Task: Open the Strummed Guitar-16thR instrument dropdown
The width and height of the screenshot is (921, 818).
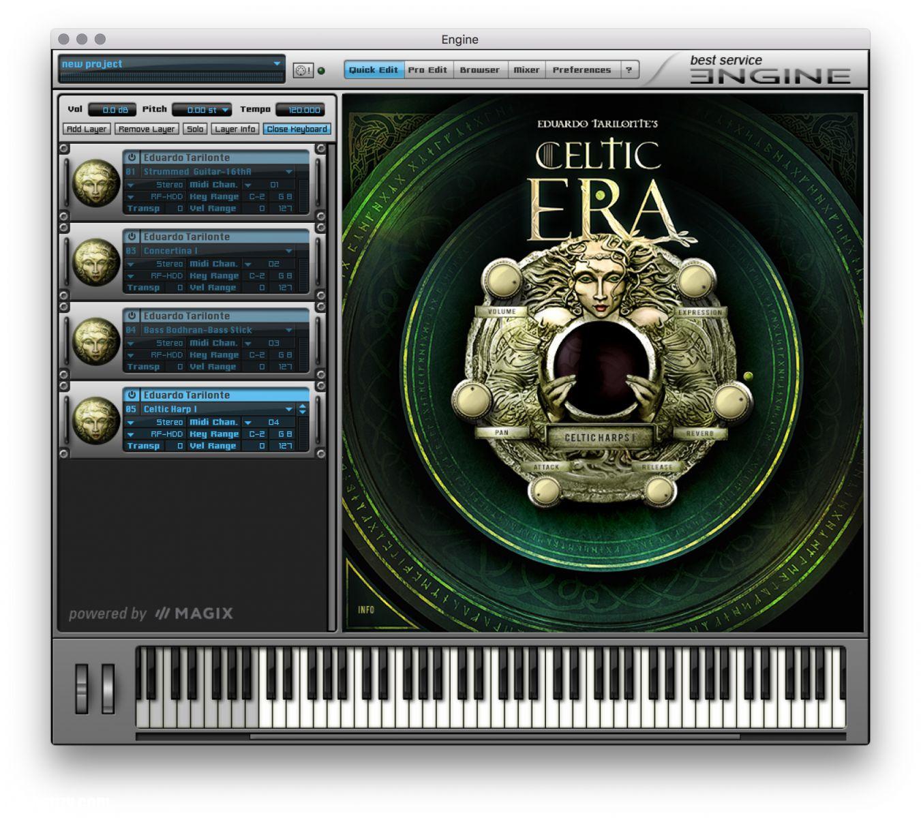Action: pos(288,172)
